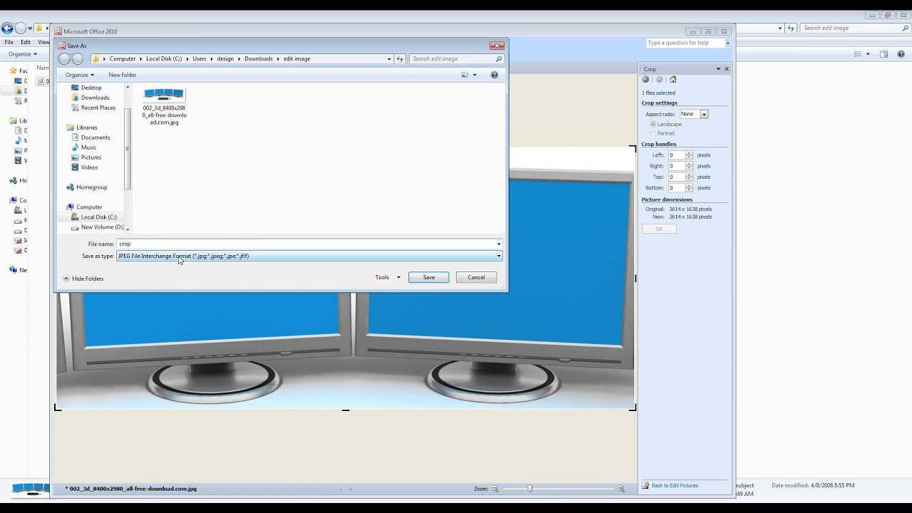
Task: Click New folder button
Action: point(123,75)
